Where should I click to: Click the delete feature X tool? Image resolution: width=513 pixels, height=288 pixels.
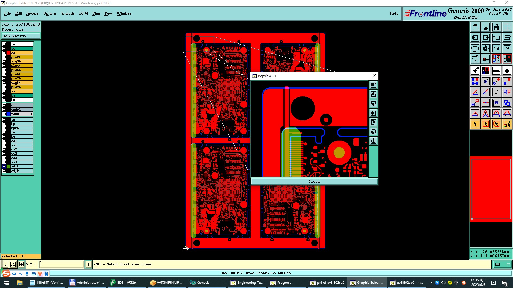click(485, 81)
